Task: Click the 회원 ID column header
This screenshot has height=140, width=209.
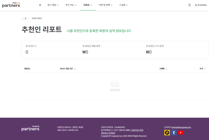Action: [x=27, y=69]
